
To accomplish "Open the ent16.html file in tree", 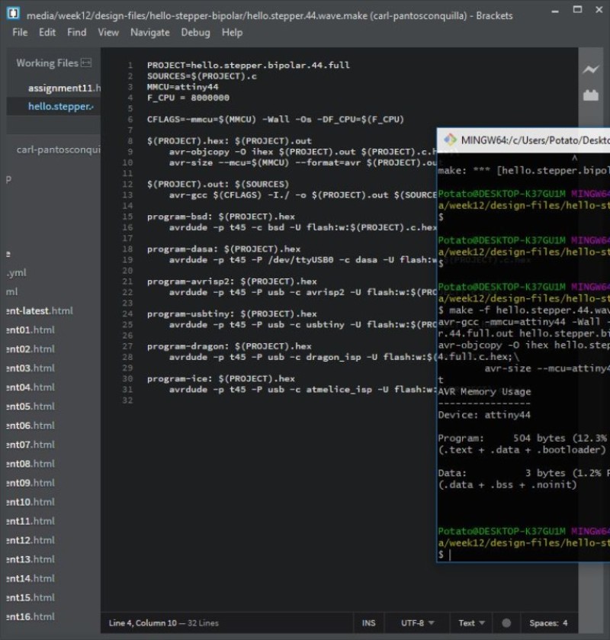I will (x=30, y=617).
